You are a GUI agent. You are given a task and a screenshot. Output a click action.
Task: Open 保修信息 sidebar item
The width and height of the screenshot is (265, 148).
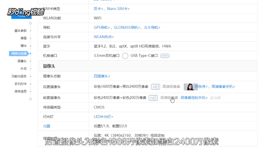pos(20,91)
